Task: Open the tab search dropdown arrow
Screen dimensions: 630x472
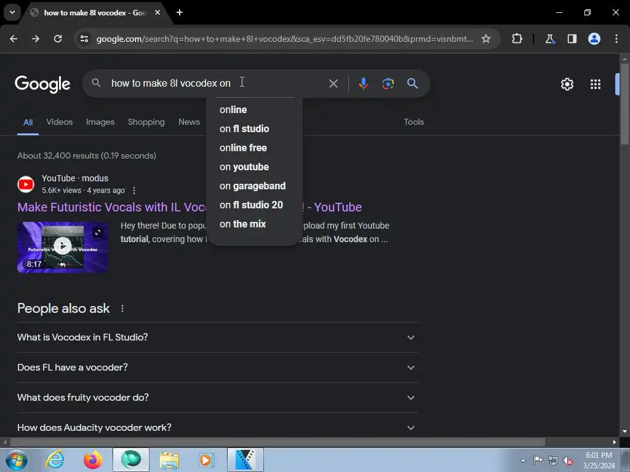Action: pyautogui.click(x=12, y=12)
